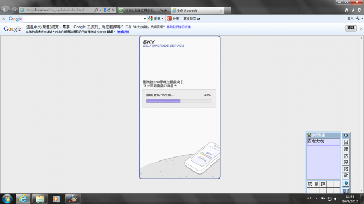Click the magnifier search icon in address bar
The width and height of the screenshot is (364, 204).
click(96, 10)
